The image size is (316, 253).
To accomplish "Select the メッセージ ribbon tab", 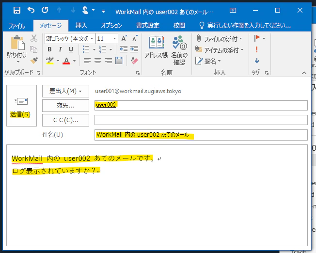I will pyautogui.click(x=51, y=26).
